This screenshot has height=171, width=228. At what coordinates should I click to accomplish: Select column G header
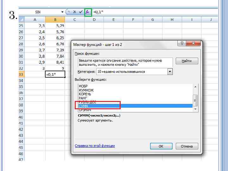click(x=153, y=20)
